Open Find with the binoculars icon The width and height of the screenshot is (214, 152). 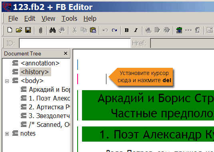click(52, 30)
